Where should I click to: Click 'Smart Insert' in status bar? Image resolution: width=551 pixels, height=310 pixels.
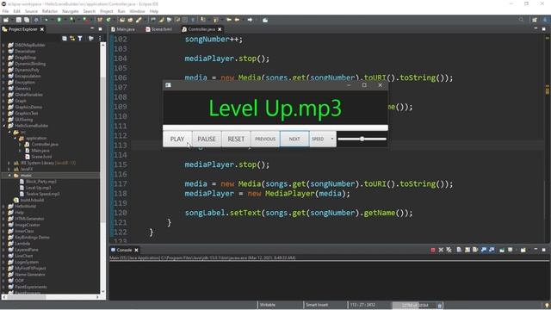tap(317, 305)
